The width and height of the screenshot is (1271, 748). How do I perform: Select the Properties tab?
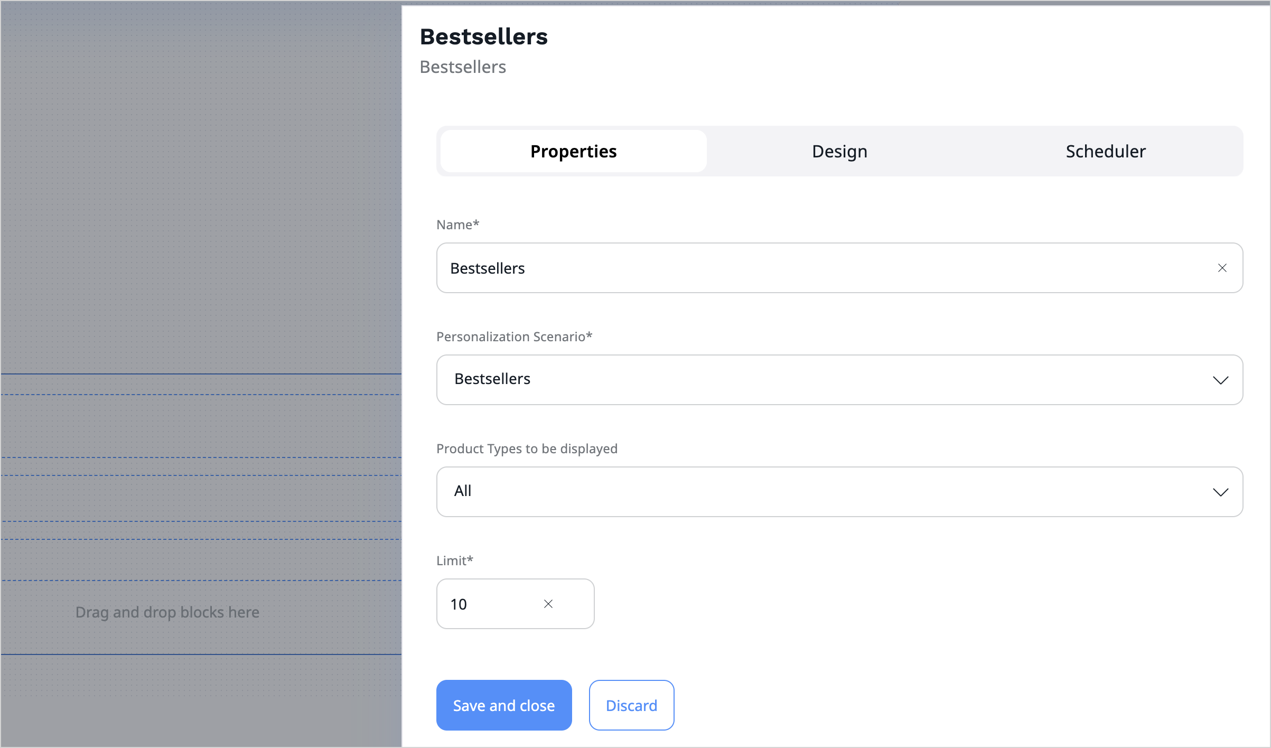(x=573, y=151)
